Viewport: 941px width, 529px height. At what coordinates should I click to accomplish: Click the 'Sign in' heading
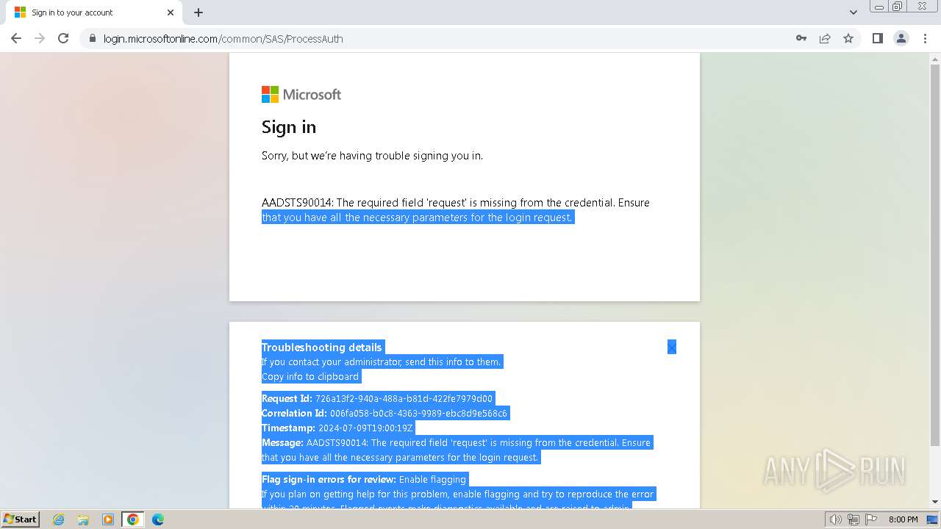point(289,127)
